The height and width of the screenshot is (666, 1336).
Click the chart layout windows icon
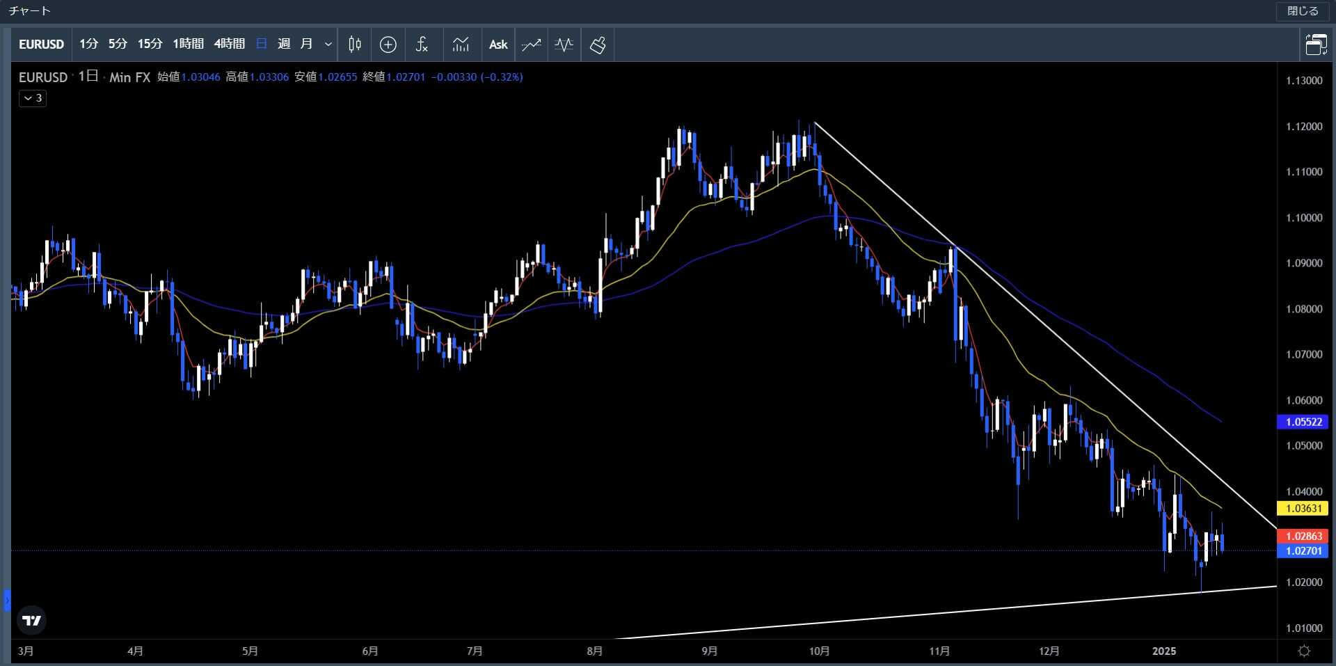click(x=1316, y=45)
